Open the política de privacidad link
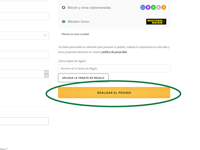200x150 pixels. (114, 52)
